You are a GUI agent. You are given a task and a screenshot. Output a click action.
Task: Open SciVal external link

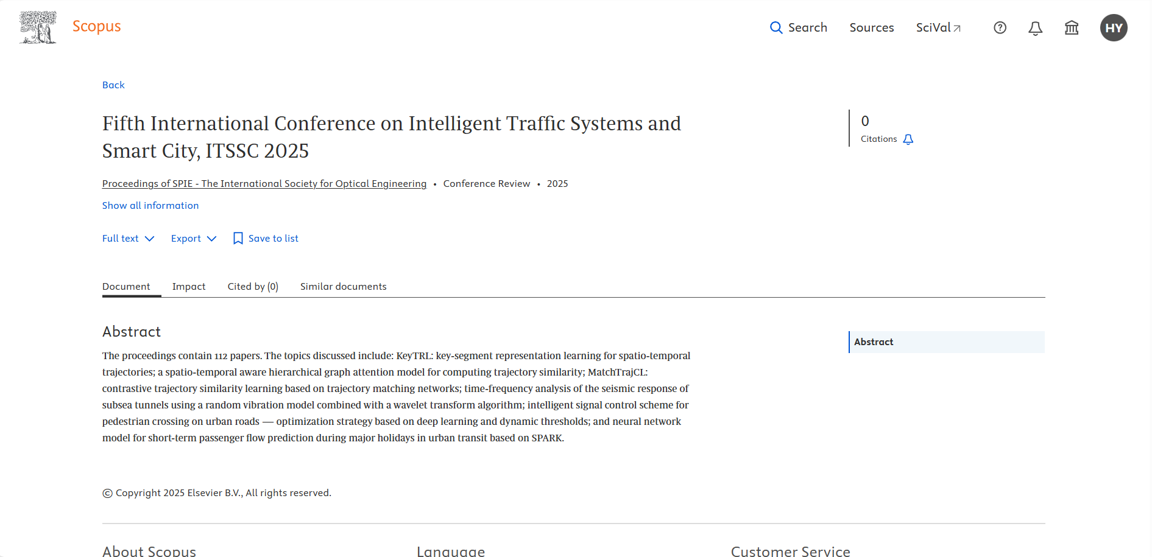click(x=938, y=27)
